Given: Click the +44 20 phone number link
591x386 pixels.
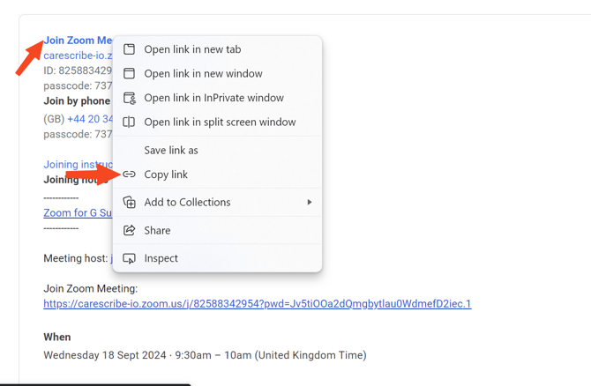Looking at the screenshot, I should (89, 119).
